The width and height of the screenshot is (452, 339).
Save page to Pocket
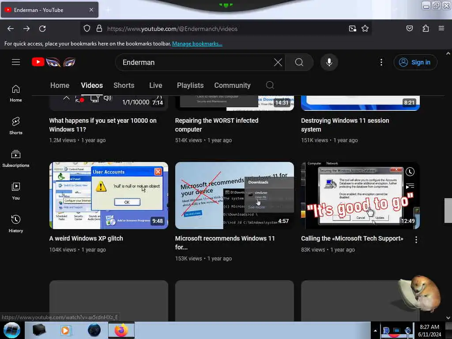pos(409,28)
